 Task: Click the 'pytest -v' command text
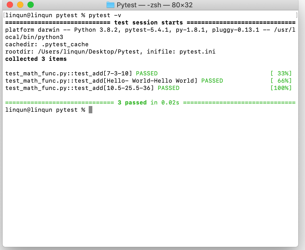(x=105, y=15)
